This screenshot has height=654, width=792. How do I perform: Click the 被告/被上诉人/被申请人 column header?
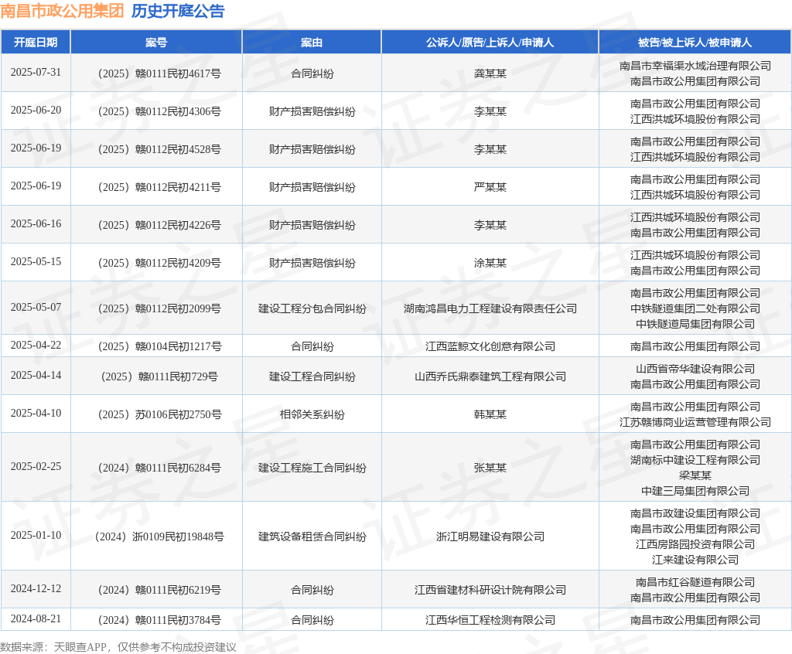coord(695,43)
